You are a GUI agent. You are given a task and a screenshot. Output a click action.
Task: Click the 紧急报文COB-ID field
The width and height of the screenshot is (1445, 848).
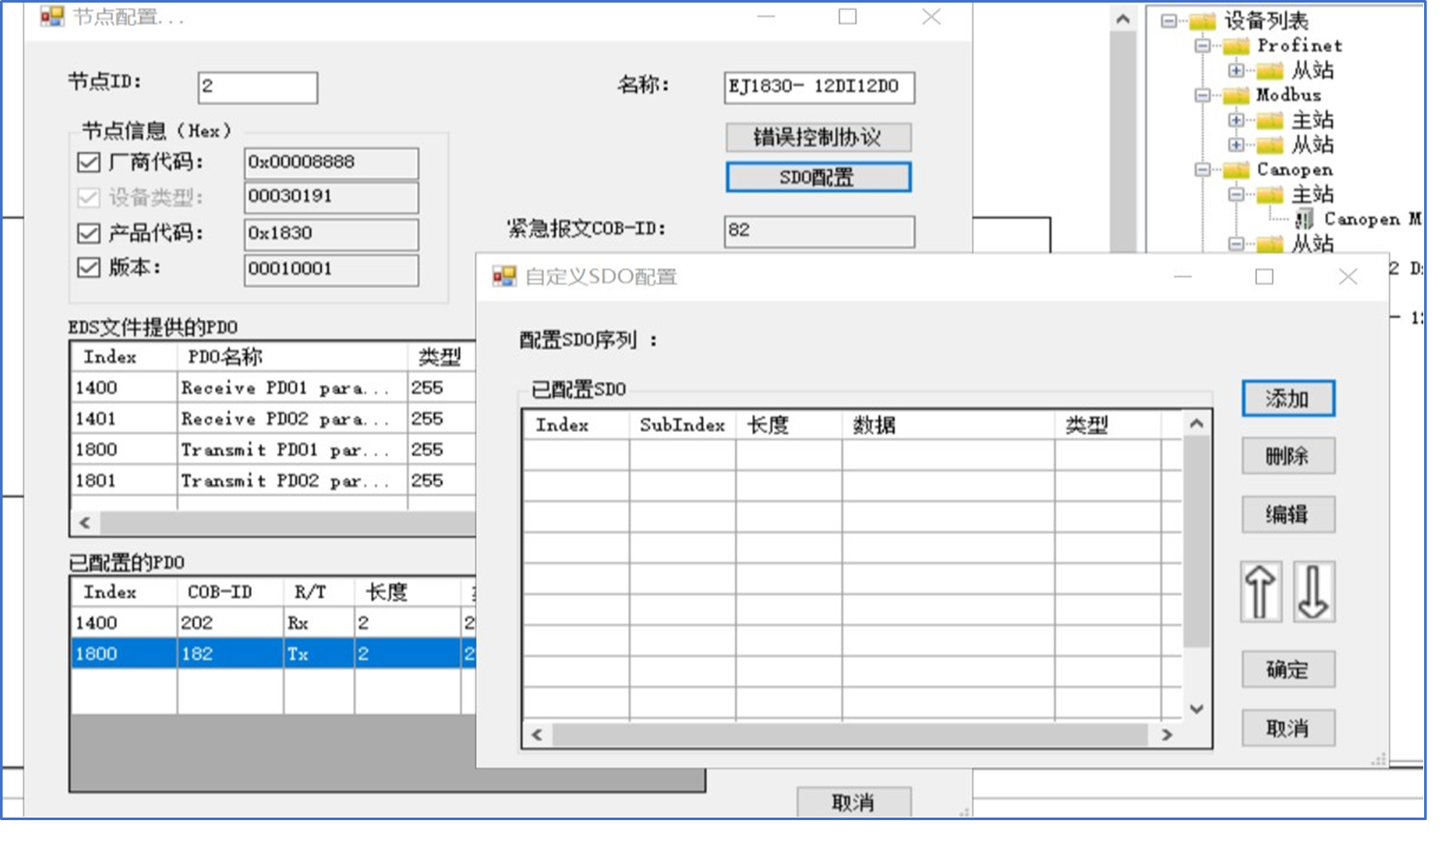click(819, 231)
